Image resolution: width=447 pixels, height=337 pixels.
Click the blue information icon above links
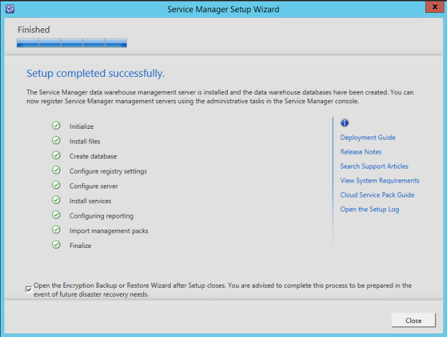coord(344,123)
